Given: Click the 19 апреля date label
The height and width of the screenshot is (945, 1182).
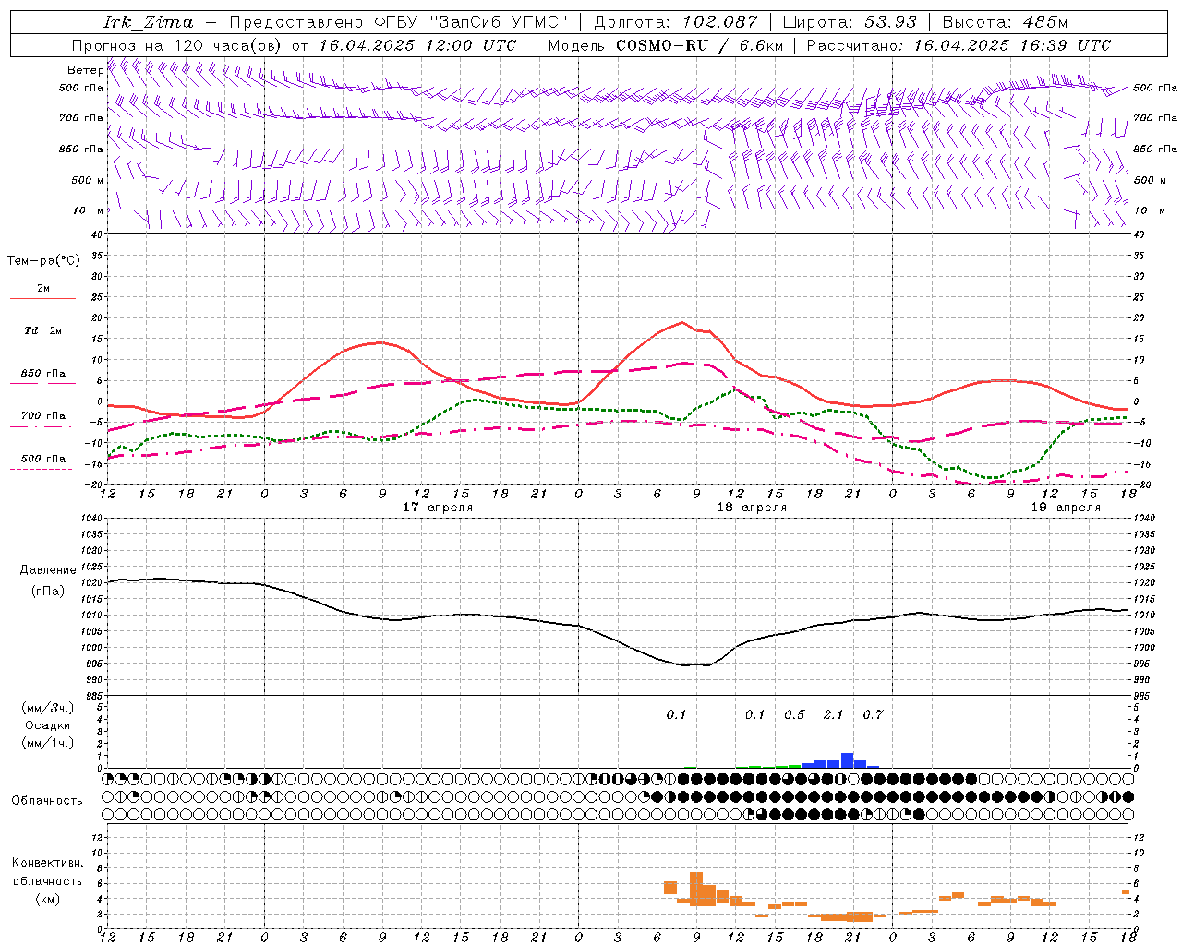Looking at the screenshot, I should [1066, 507].
